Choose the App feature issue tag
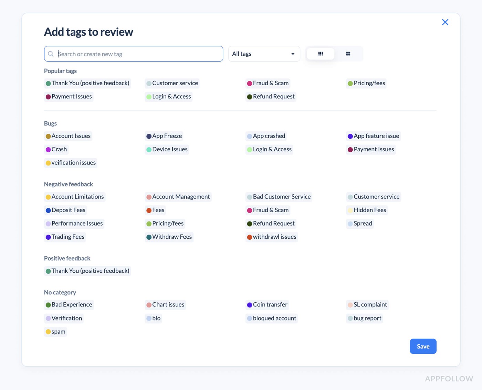Screen dimensions: 482x390 coord(373,136)
